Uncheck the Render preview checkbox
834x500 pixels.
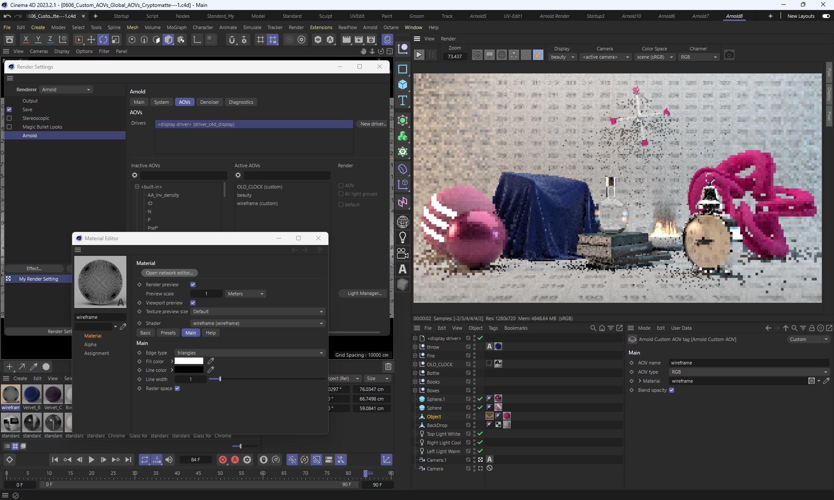pos(193,285)
